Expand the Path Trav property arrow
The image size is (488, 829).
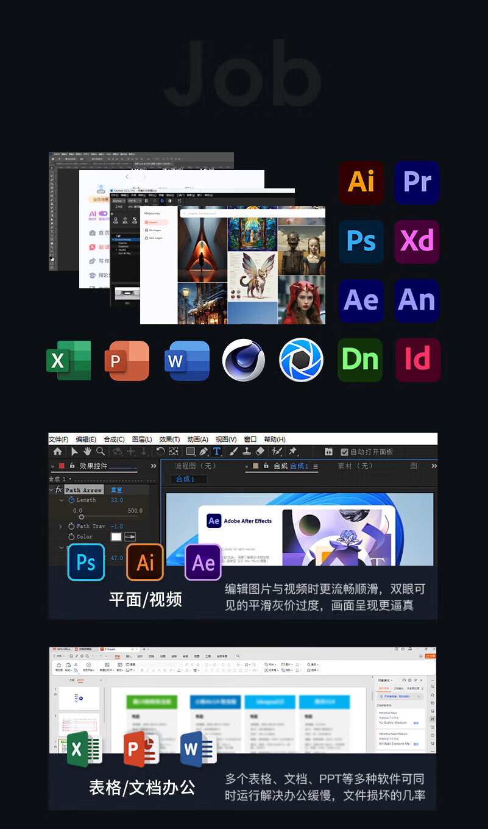(x=61, y=526)
